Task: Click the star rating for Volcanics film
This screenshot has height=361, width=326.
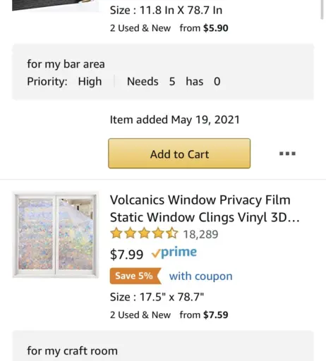Action: [x=144, y=233]
